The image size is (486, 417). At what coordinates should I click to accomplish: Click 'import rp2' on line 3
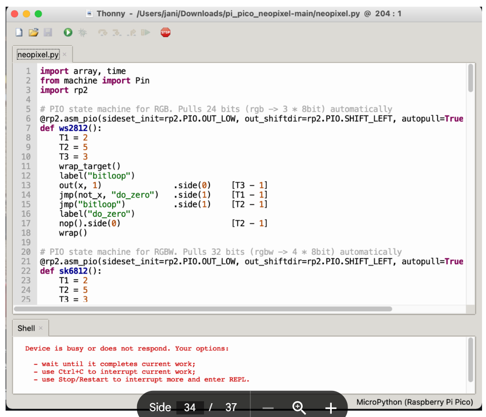point(64,90)
